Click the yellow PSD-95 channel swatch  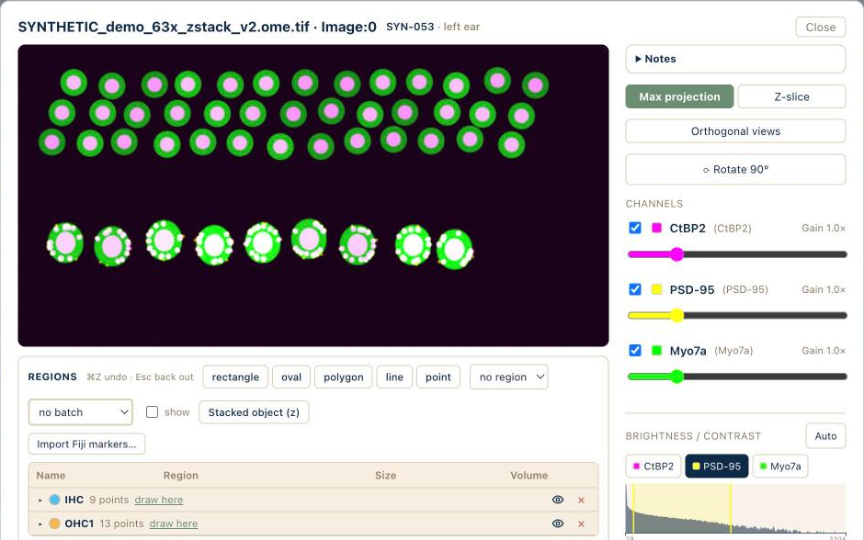(x=656, y=289)
